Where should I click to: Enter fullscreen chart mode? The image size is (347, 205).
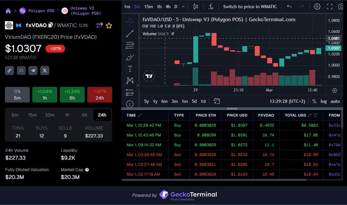click(x=330, y=7)
